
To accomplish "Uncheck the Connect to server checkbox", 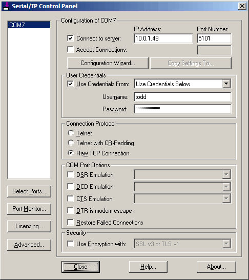I will point(71,38).
